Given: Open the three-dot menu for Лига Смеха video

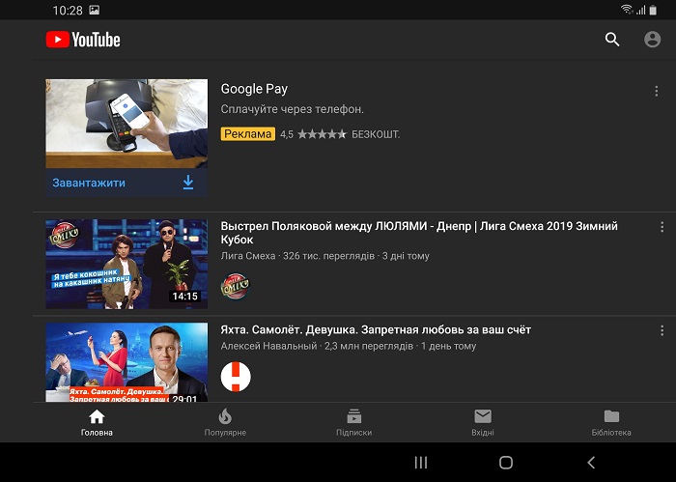Looking at the screenshot, I should point(662,227).
